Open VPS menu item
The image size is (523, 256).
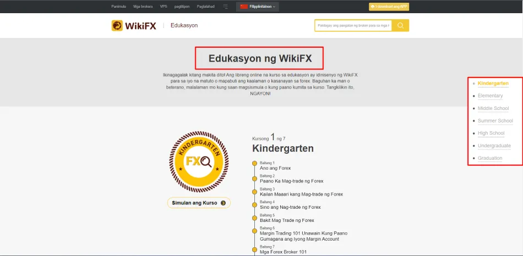tap(164, 7)
